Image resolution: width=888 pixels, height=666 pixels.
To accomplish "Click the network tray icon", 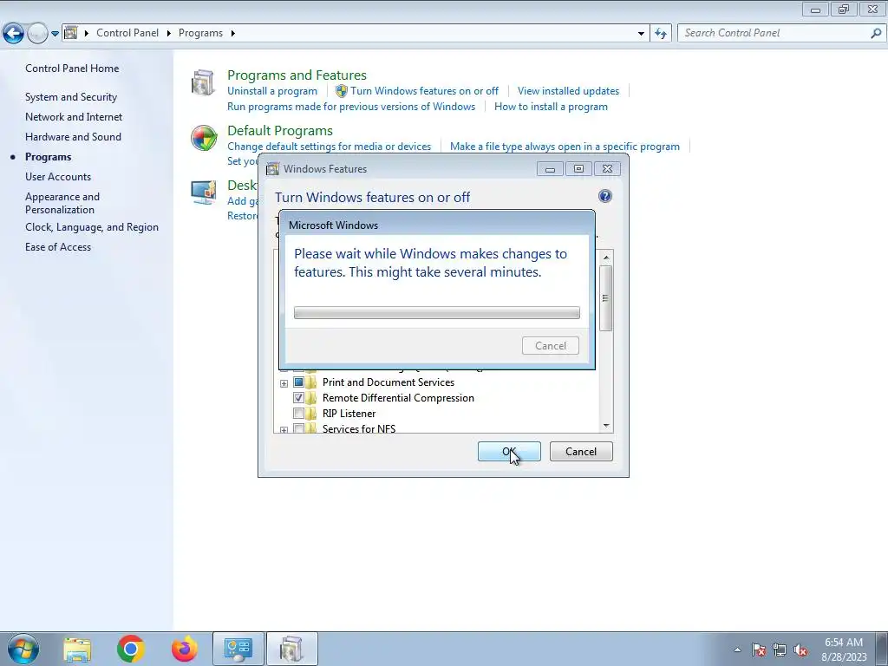I will click(780, 650).
